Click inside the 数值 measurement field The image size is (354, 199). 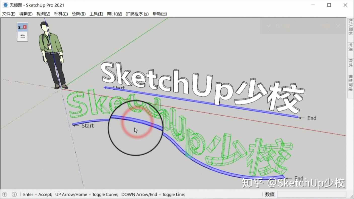tap(312, 194)
